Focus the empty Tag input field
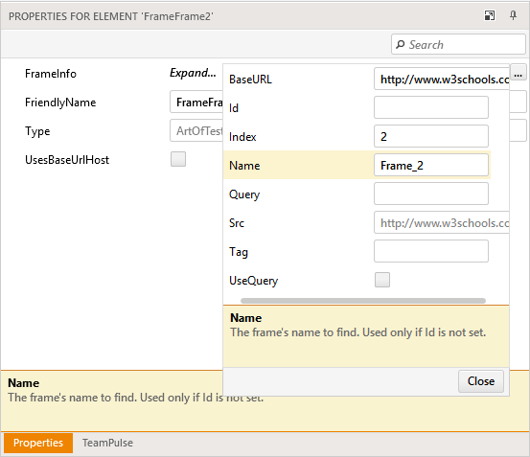This screenshot has width=530, height=457. 431,251
